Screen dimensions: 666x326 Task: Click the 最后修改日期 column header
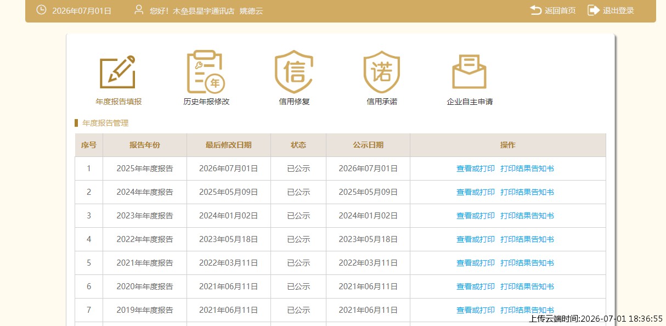pyautogui.click(x=229, y=145)
